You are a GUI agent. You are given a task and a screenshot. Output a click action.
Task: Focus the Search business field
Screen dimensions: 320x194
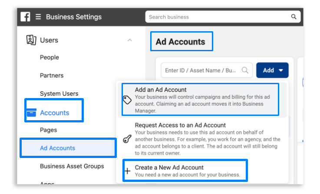(223, 17)
